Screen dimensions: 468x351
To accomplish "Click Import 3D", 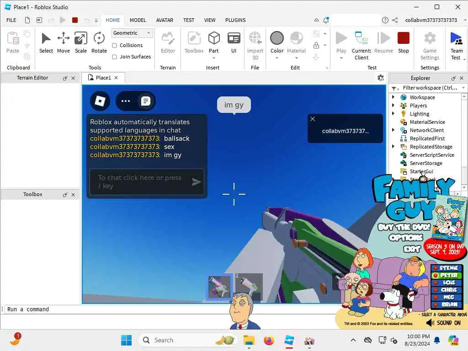I will pyautogui.click(x=255, y=46).
